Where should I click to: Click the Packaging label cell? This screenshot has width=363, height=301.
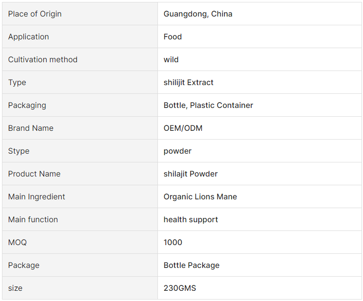(x=80, y=105)
